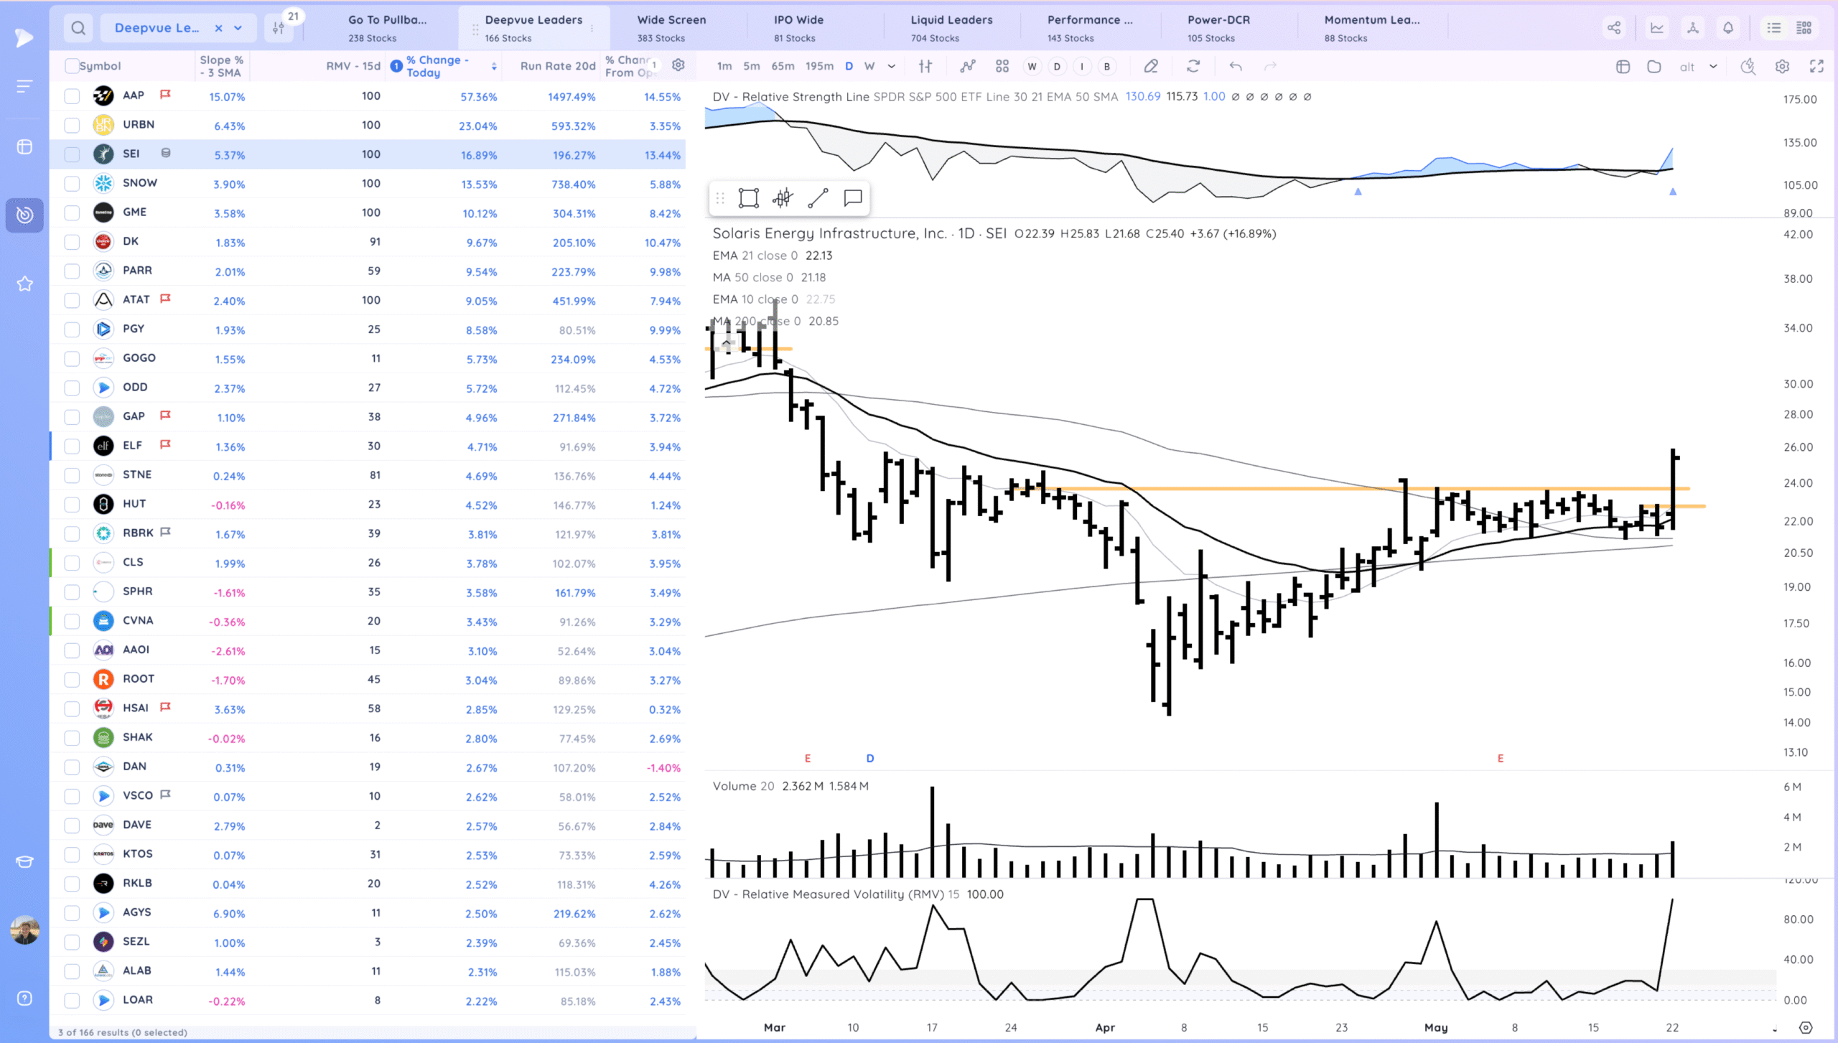Tick the AAP row checkbox
The width and height of the screenshot is (1838, 1043).
[x=72, y=96]
